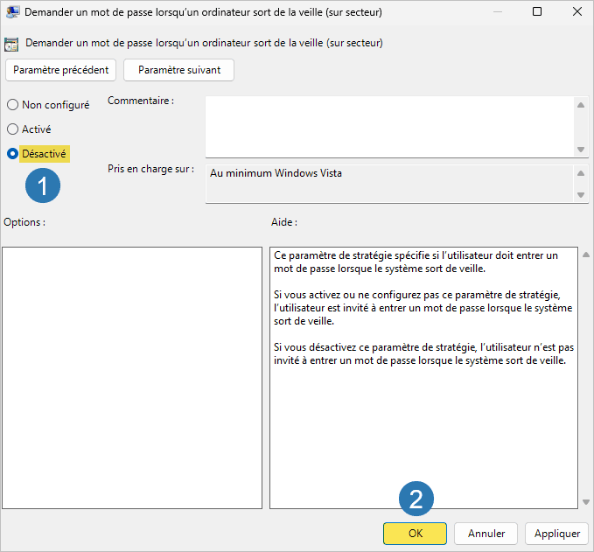Click Commentaire scrollbar down arrow
This screenshot has width=594, height=552.
point(581,150)
